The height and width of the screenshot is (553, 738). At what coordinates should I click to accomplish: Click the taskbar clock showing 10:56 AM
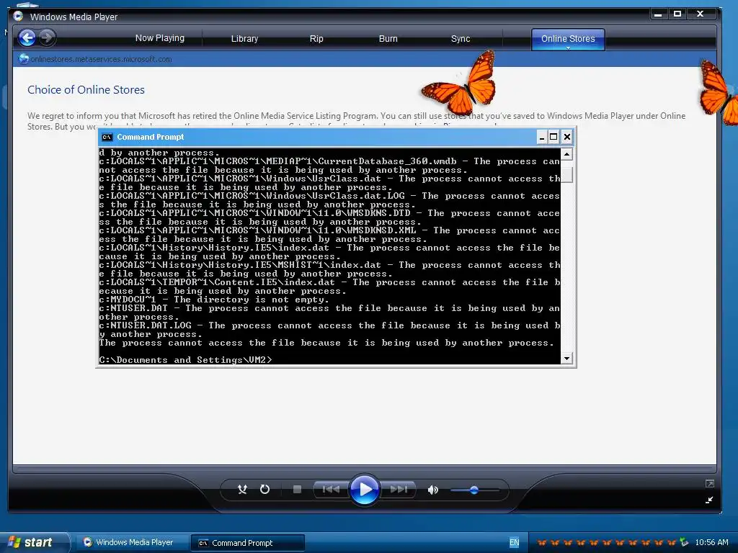[711, 543]
